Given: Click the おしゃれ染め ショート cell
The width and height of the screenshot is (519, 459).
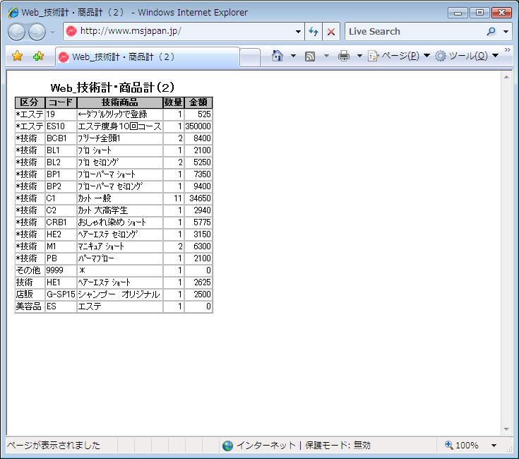Looking at the screenshot, I should tap(120, 222).
